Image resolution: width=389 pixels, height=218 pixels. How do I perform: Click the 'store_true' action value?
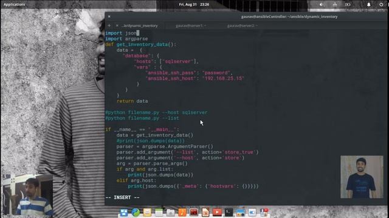[239, 152]
